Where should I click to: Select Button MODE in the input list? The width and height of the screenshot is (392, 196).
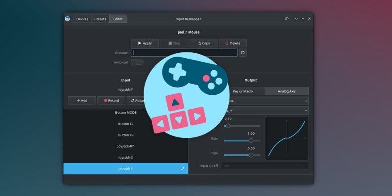pyautogui.click(x=126, y=113)
